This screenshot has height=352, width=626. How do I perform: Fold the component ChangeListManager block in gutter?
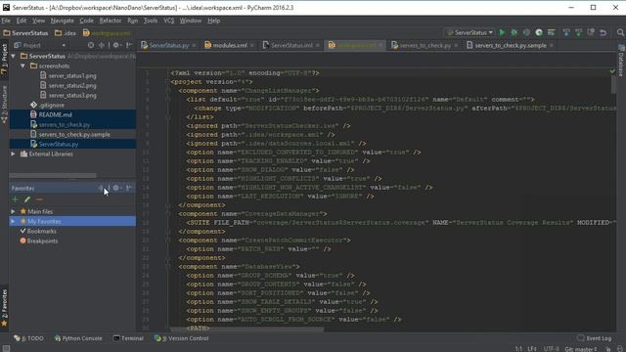tap(168, 91)
